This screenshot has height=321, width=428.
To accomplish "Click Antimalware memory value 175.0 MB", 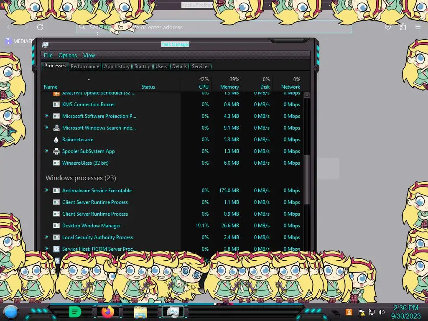I will pos(229,191).
